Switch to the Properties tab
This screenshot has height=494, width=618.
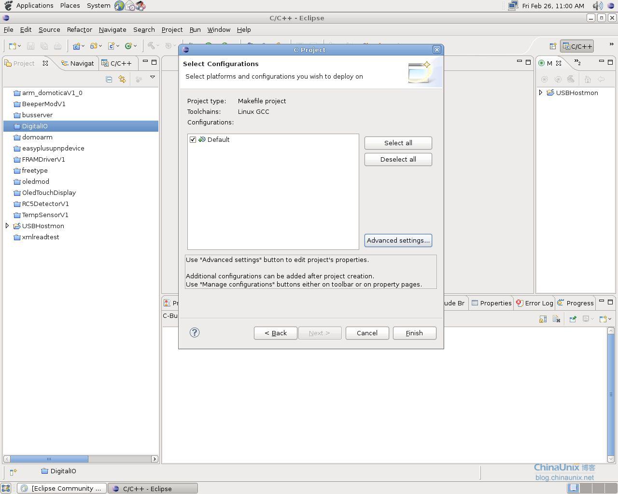(x=492, y=303)
